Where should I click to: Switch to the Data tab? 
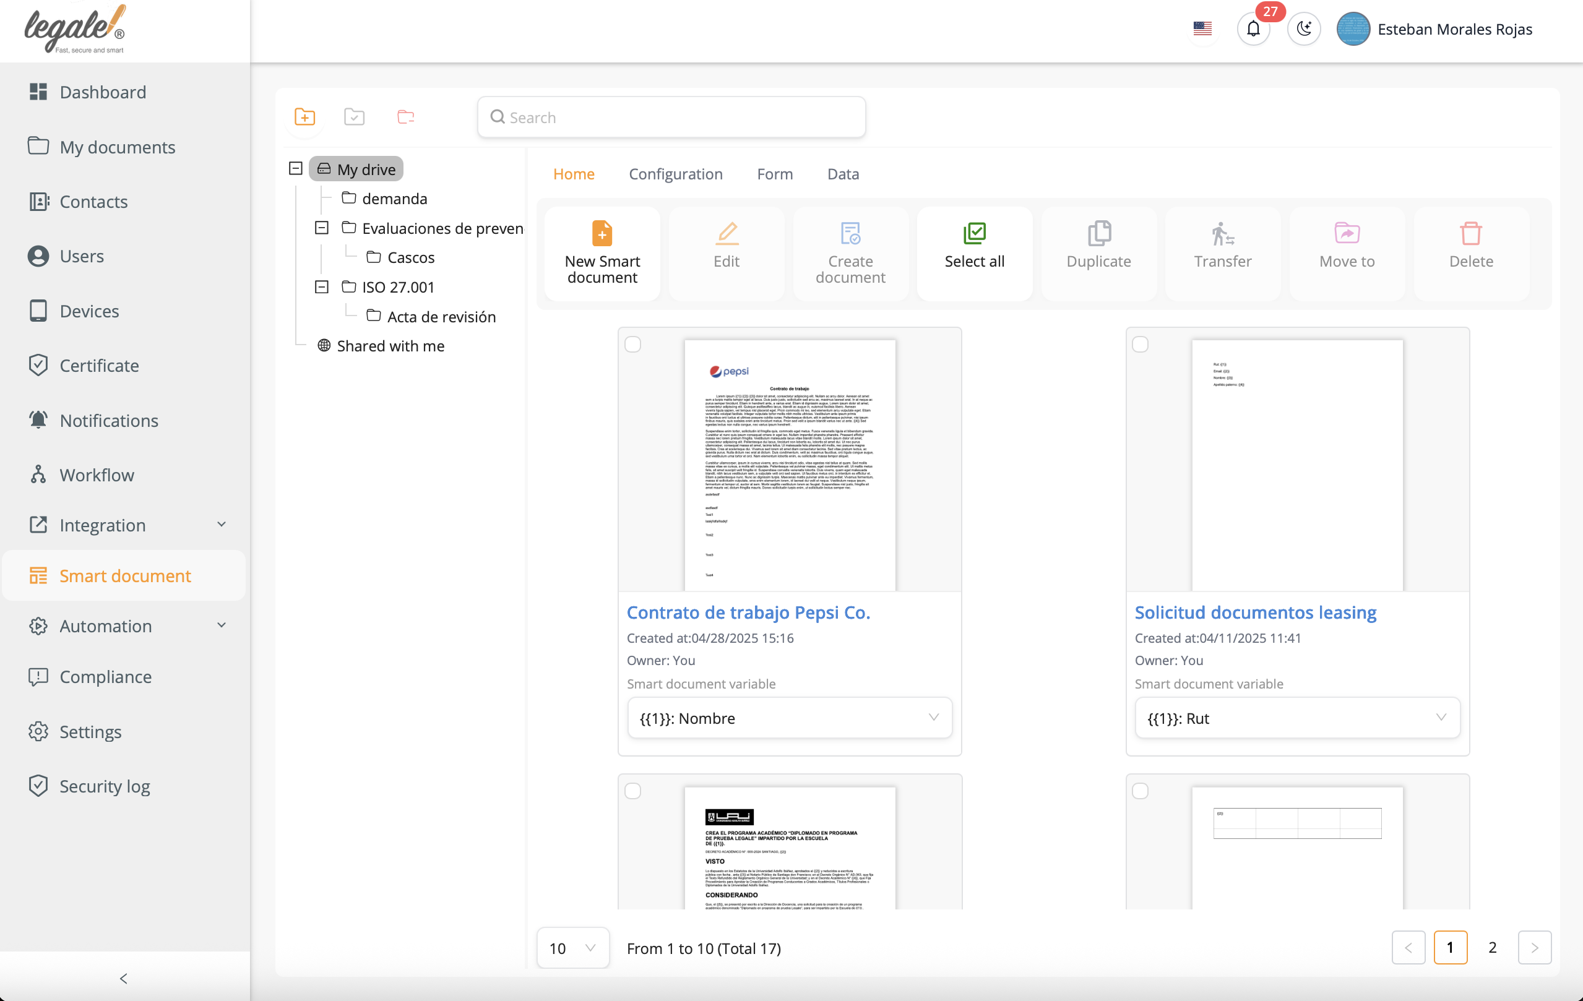click(843, 173)
